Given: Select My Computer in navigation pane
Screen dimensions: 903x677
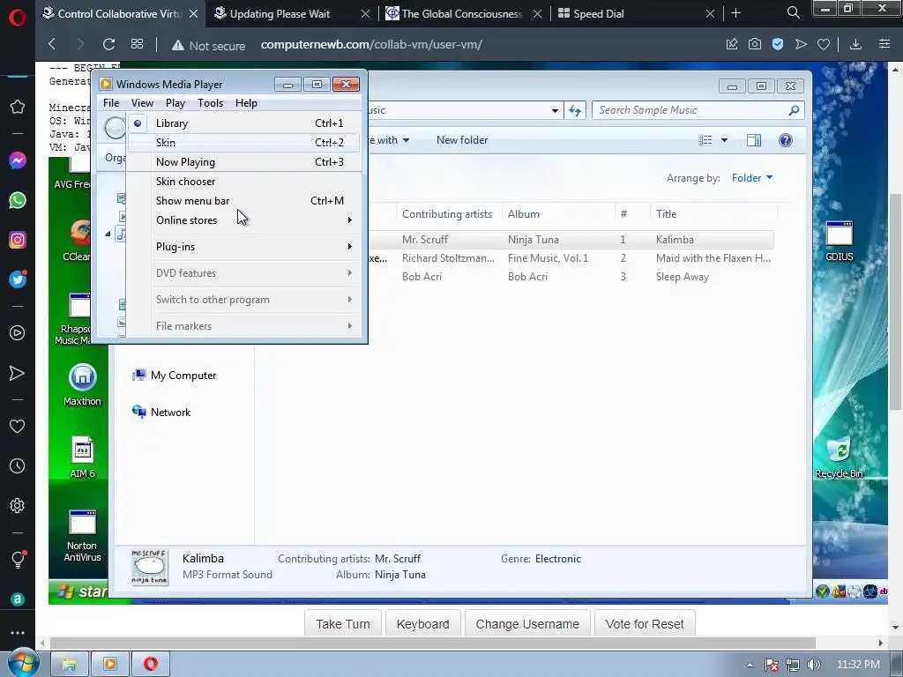Looking at the screenshot, I should pos(175,376).
